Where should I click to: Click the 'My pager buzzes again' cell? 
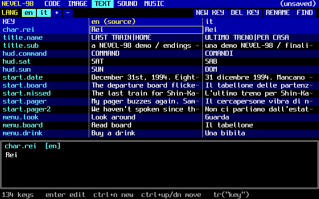point(146,101)
